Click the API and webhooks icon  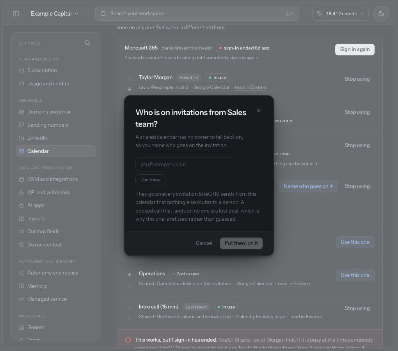21,193
